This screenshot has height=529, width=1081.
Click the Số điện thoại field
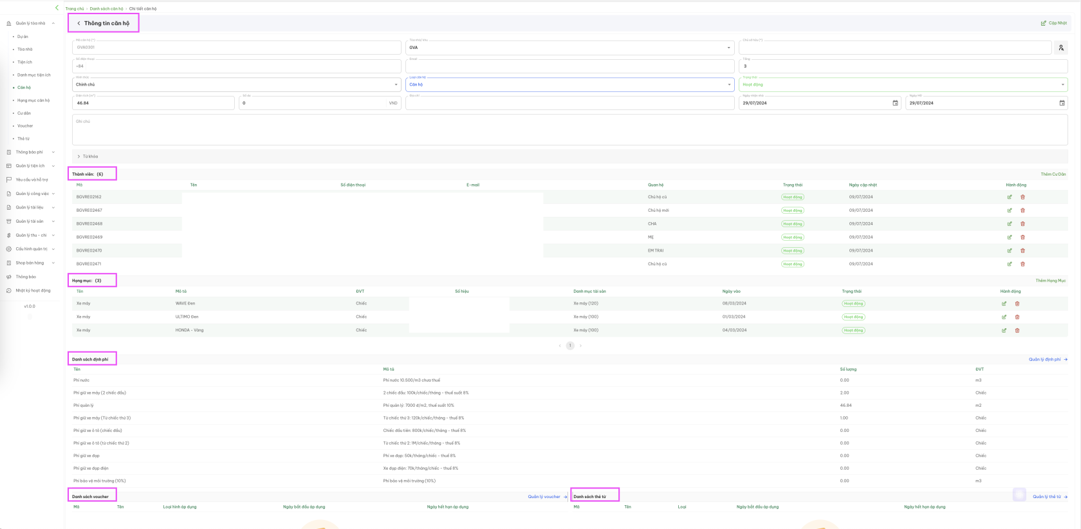tap(237, 66)
